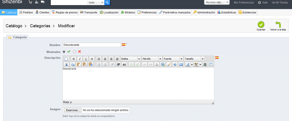This screenshot has width=292, height=121.
Task: Insert embedded media with film icon
Action: point(205,65)
